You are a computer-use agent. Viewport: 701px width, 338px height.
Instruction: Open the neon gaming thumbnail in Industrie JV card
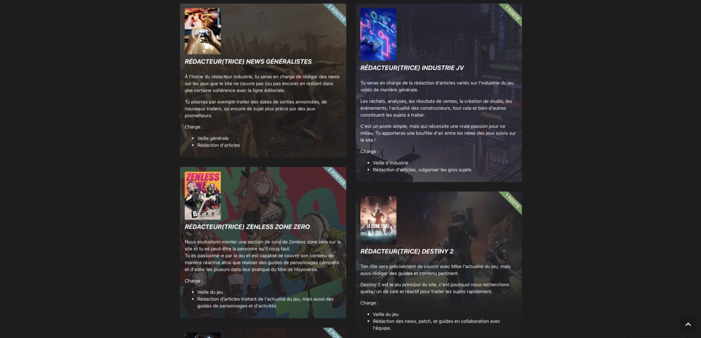coord(379,34)
